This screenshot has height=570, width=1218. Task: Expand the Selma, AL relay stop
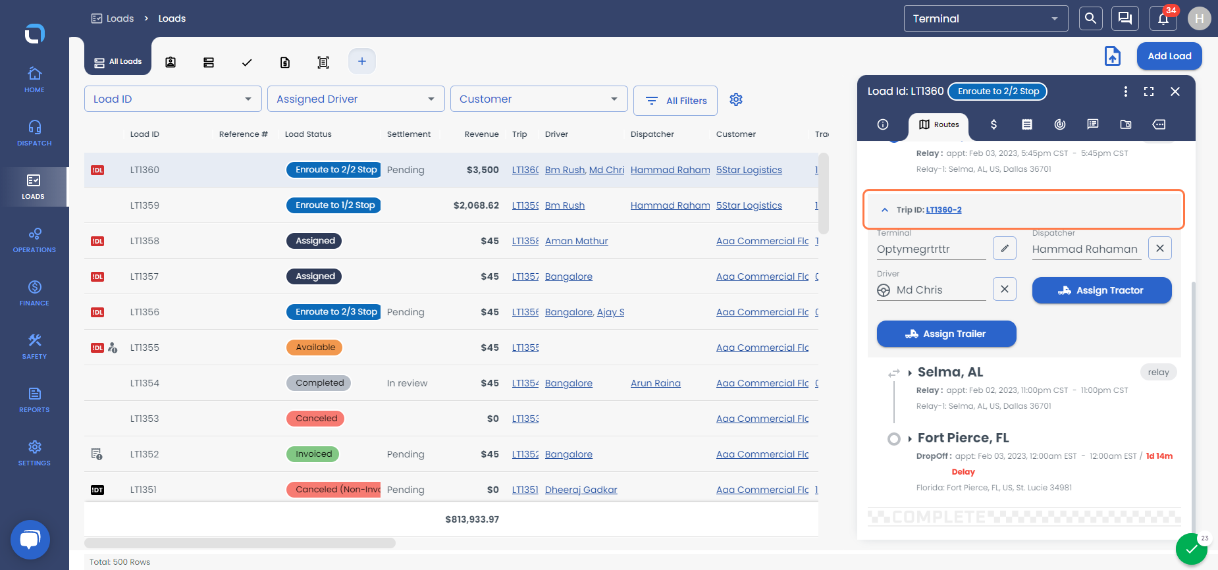tap(910, 373)
